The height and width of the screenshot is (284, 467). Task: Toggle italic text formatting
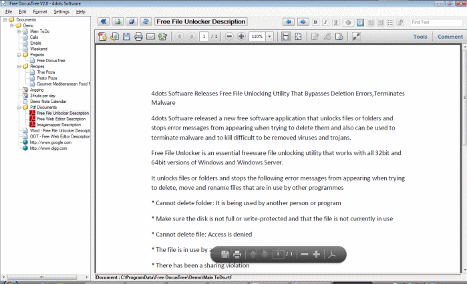[x=326, y=22]
